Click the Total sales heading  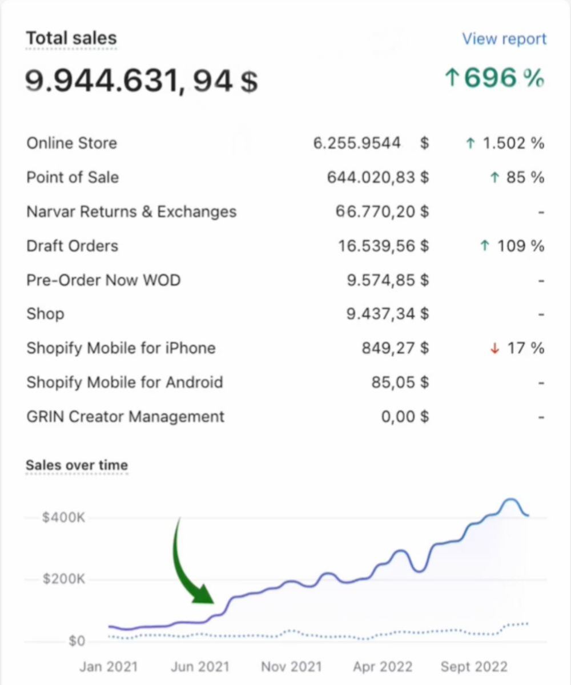[x=71, y=38]
